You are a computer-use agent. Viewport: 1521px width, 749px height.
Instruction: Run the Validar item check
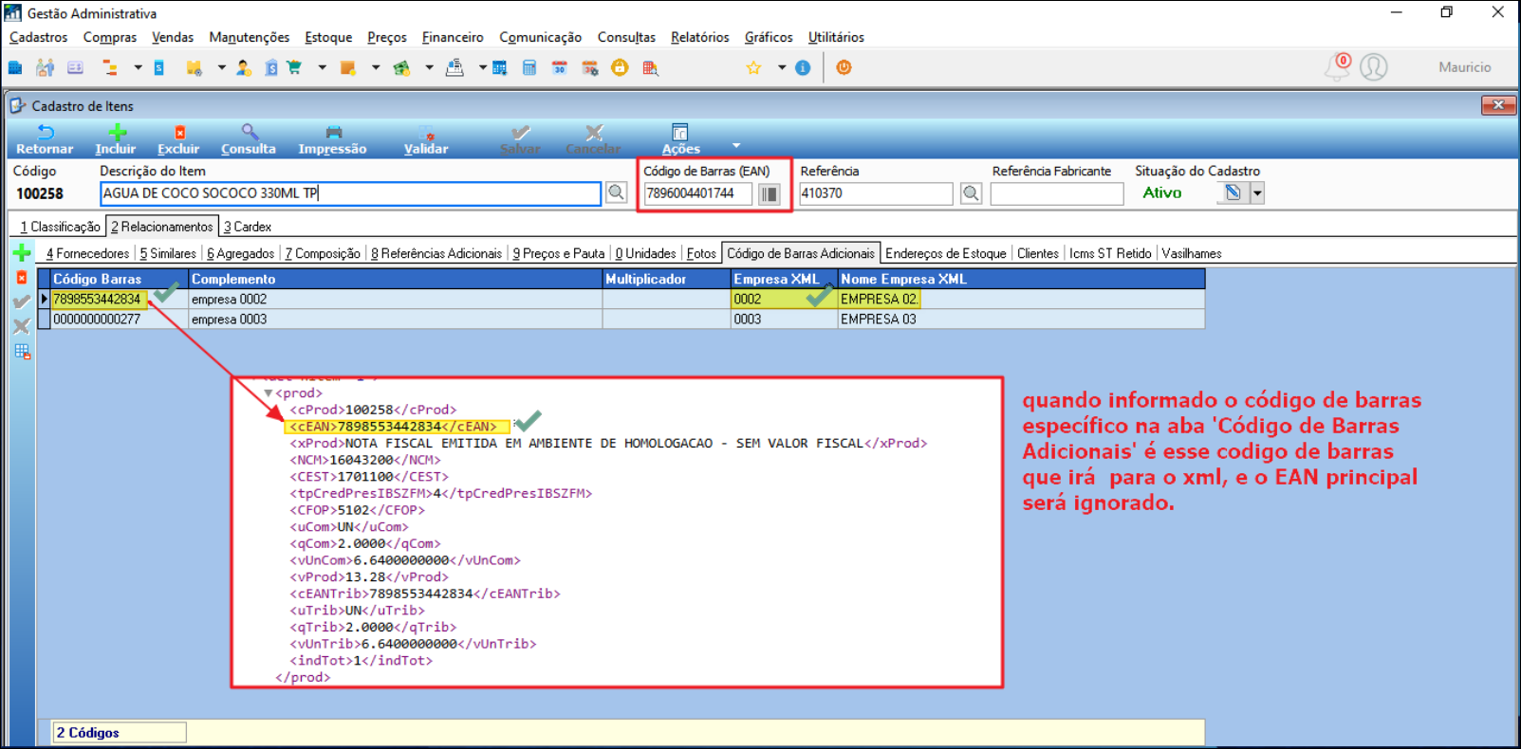[426, 138]
